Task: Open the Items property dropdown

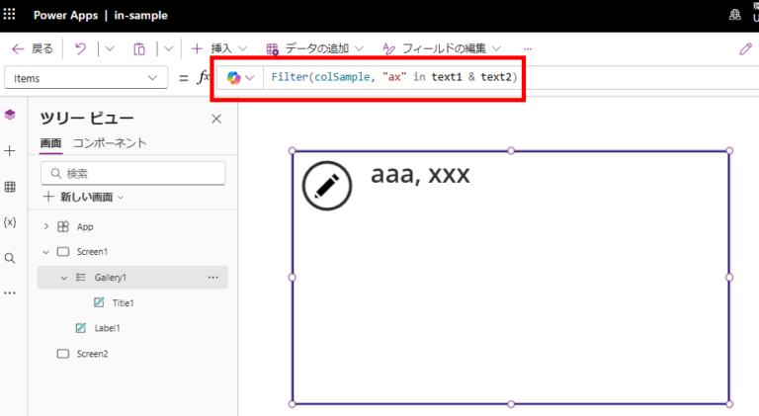Action: 85,78
